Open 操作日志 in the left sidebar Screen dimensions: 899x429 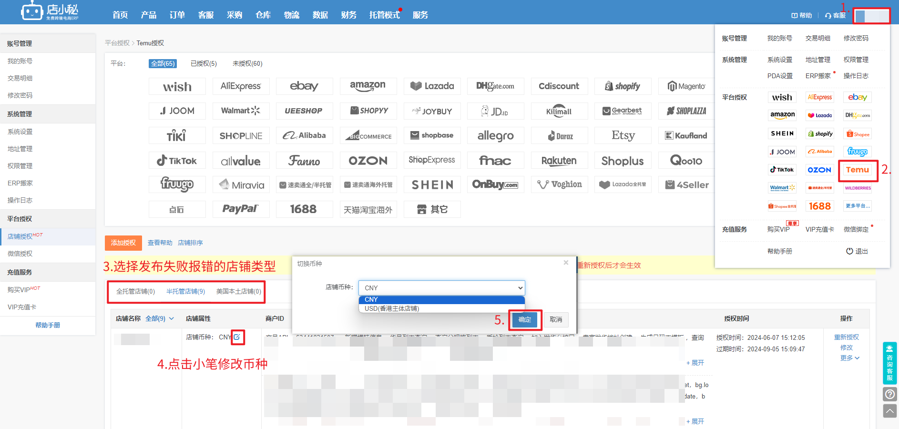(x=20, y=200)
